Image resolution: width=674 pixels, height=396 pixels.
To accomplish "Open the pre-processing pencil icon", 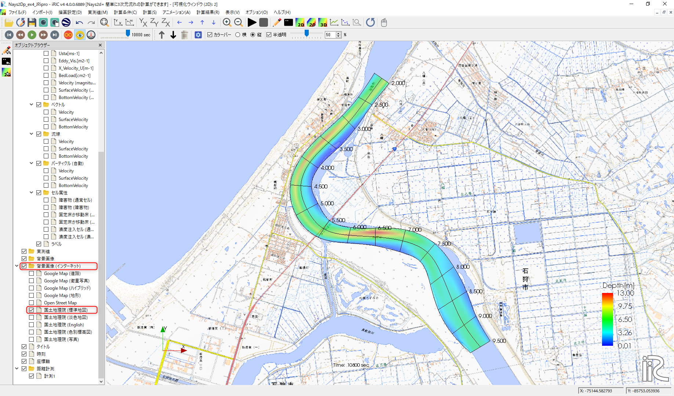I will pyautogui.click(x=277, y=23).
